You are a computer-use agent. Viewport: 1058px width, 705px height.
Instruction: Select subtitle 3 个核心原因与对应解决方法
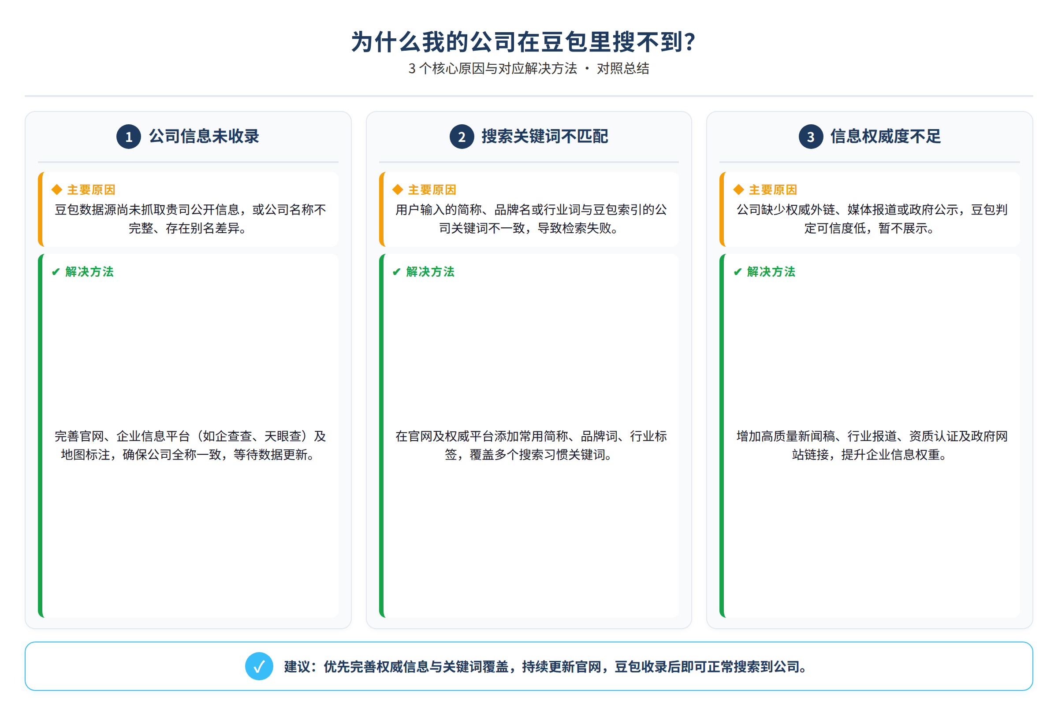pos(492,68)
